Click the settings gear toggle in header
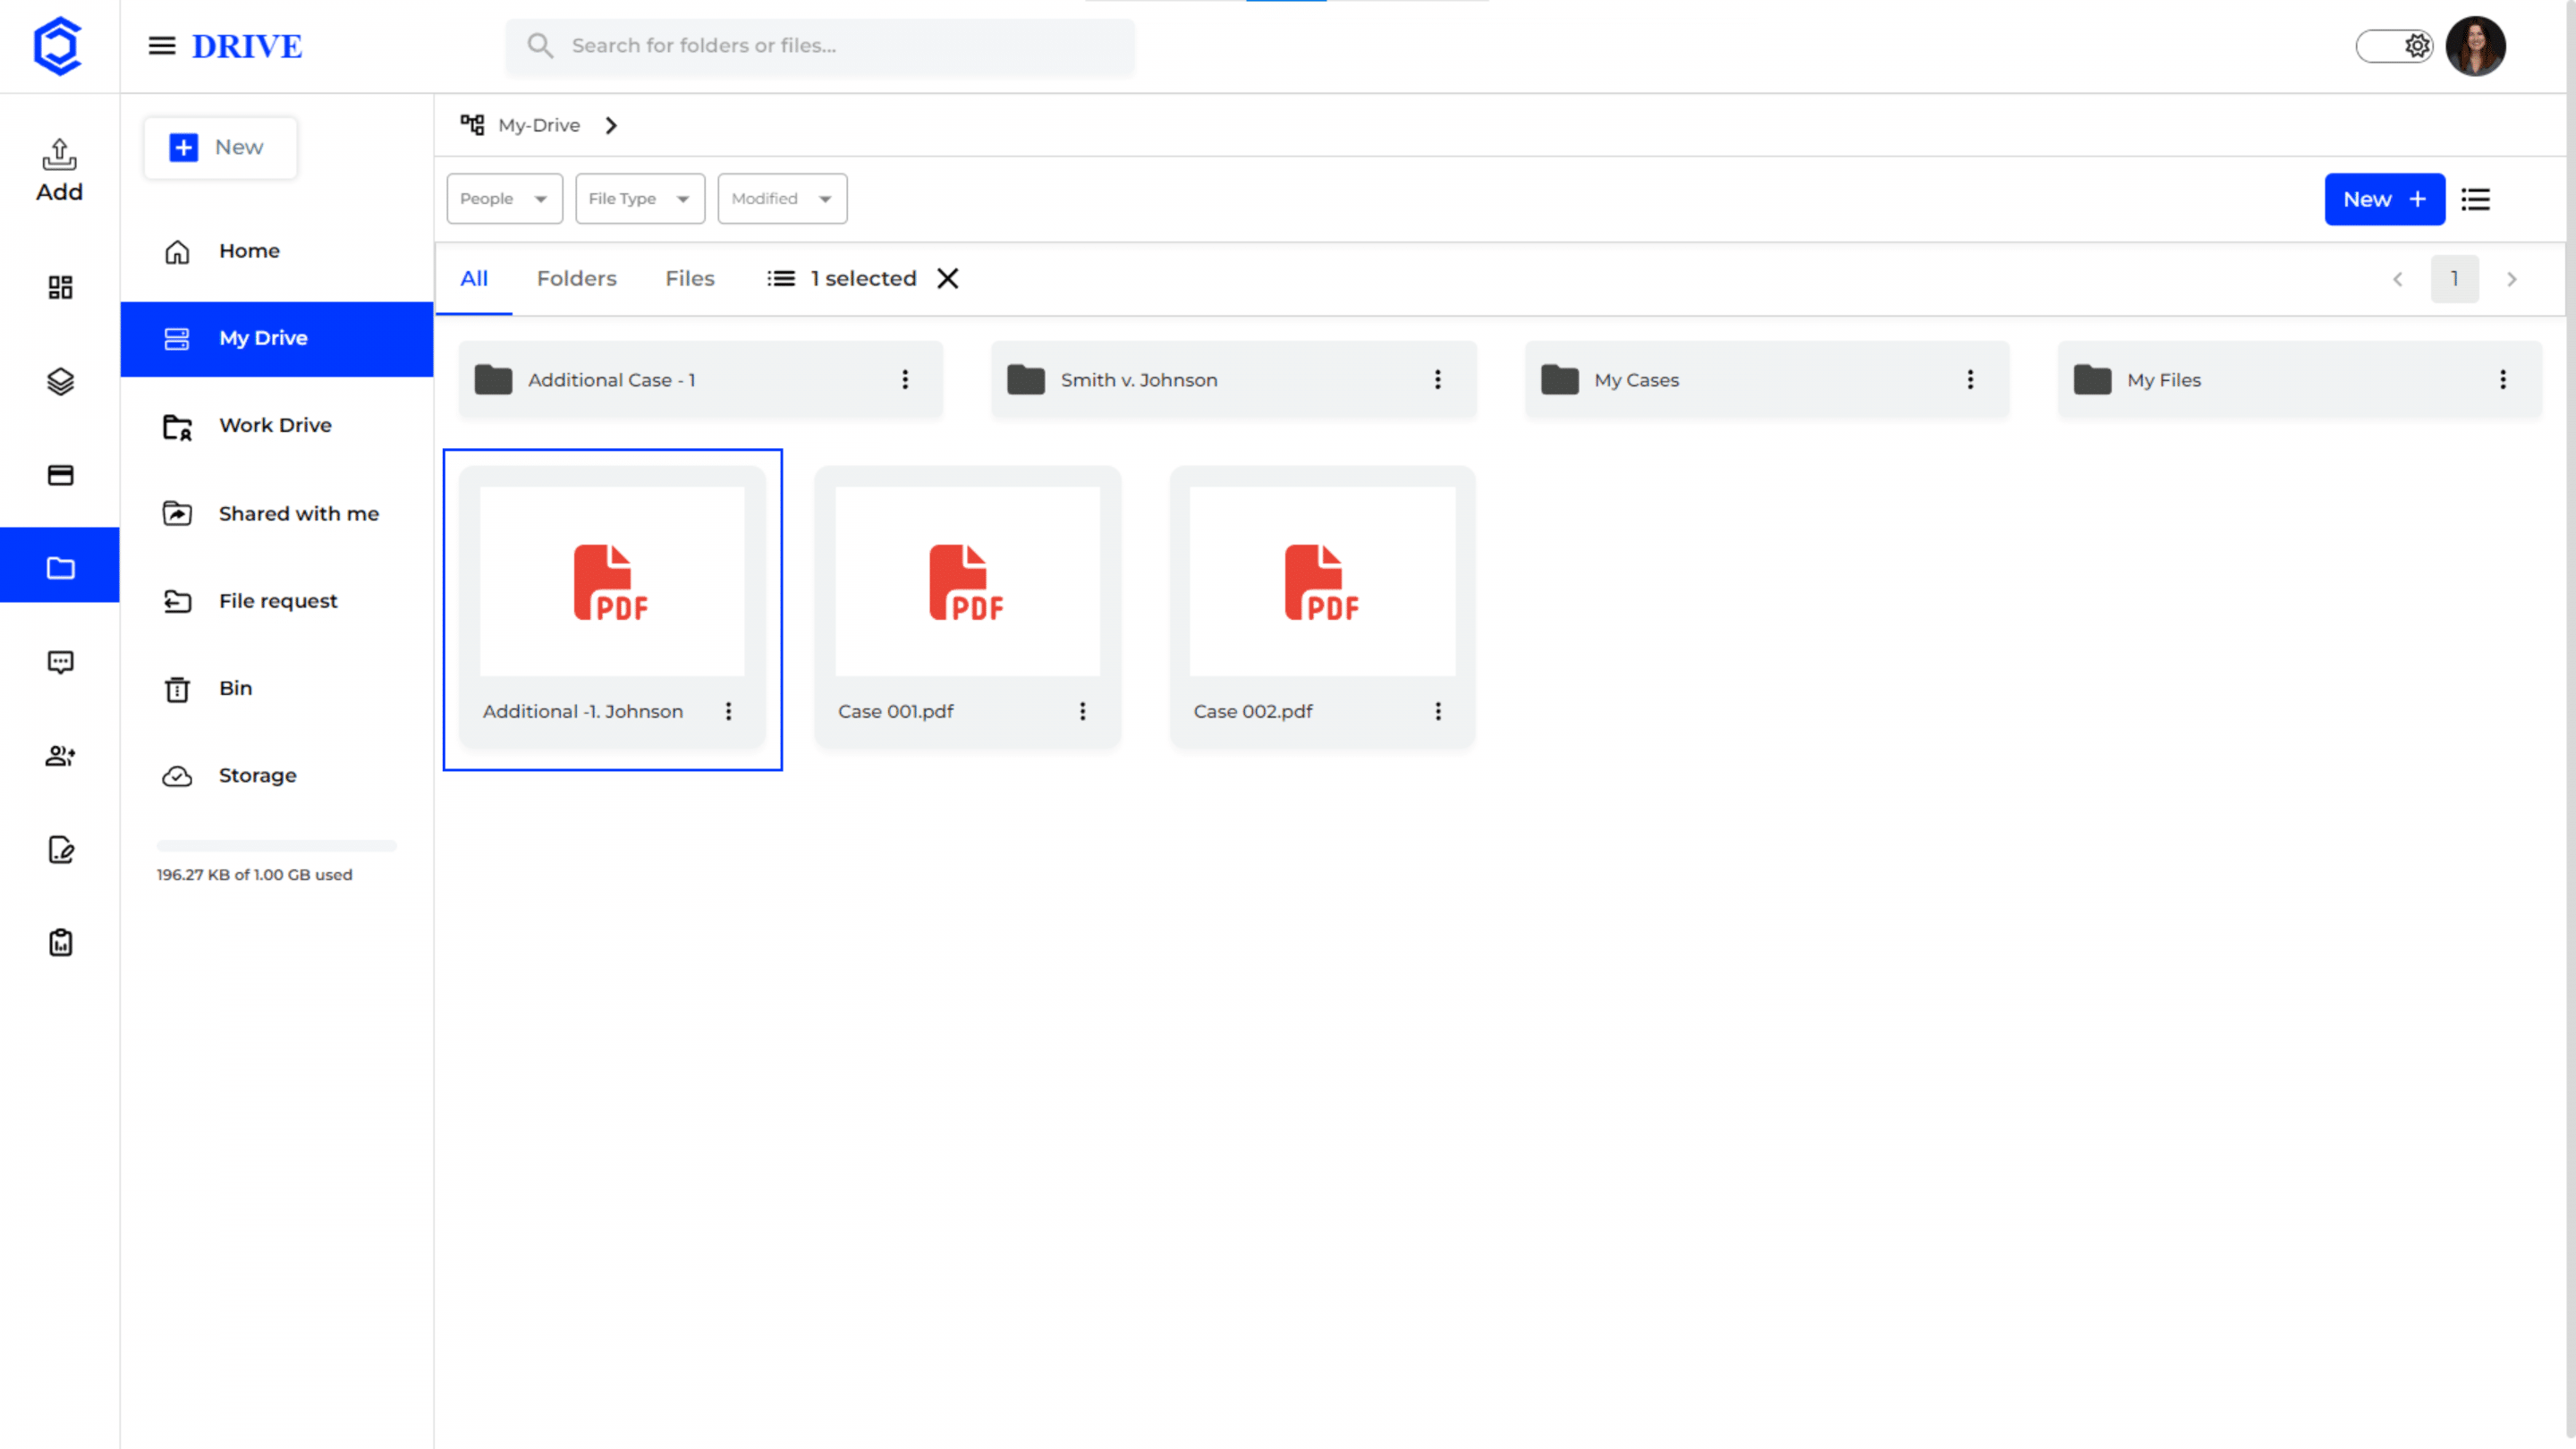The height and width of the screenshot is (1449, 2576). tap(2395, 46)
